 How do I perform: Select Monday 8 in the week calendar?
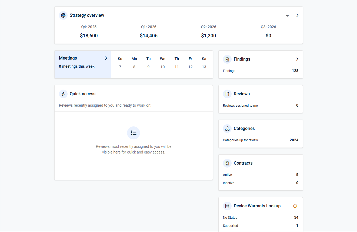pos(134,67)
